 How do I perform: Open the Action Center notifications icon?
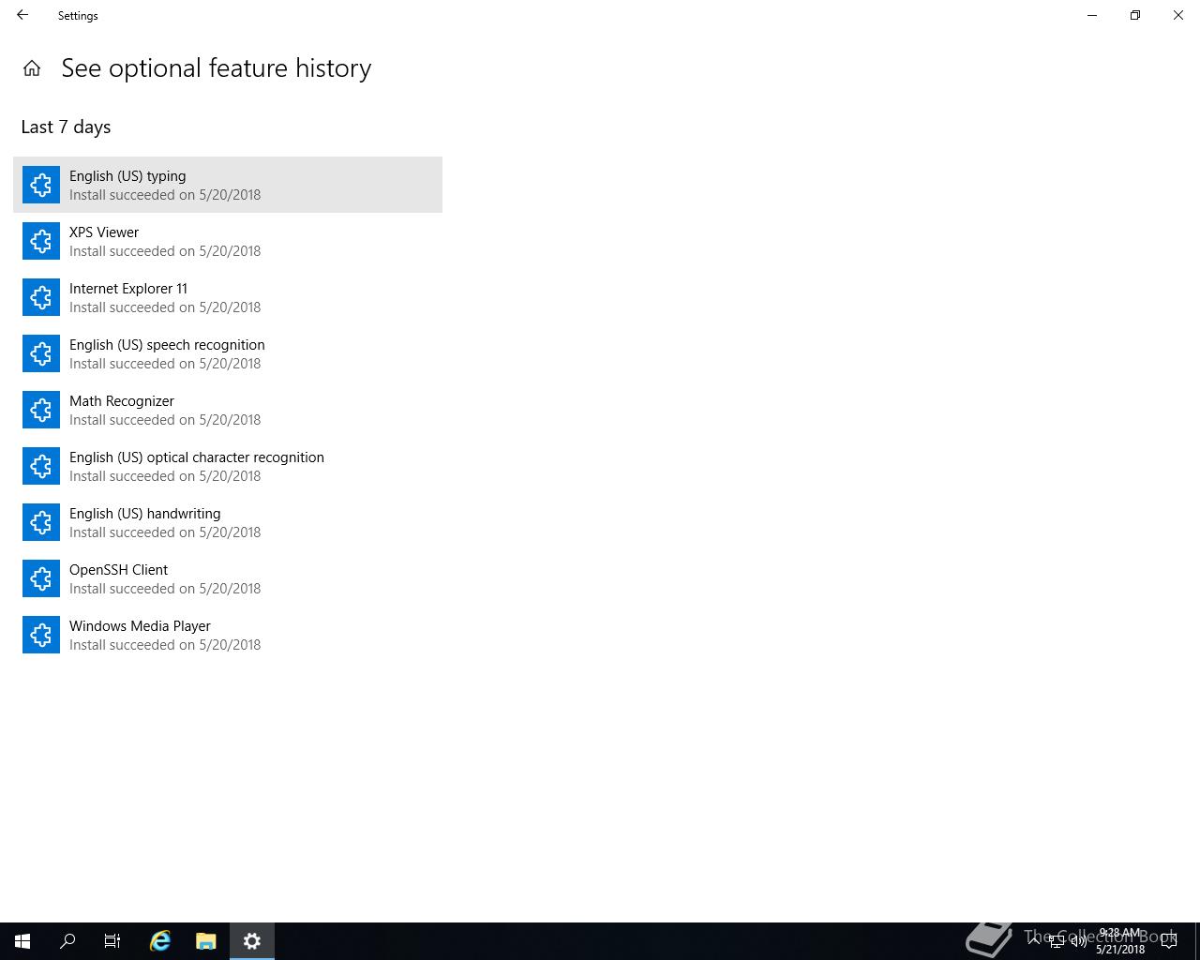coord(1169,941)
